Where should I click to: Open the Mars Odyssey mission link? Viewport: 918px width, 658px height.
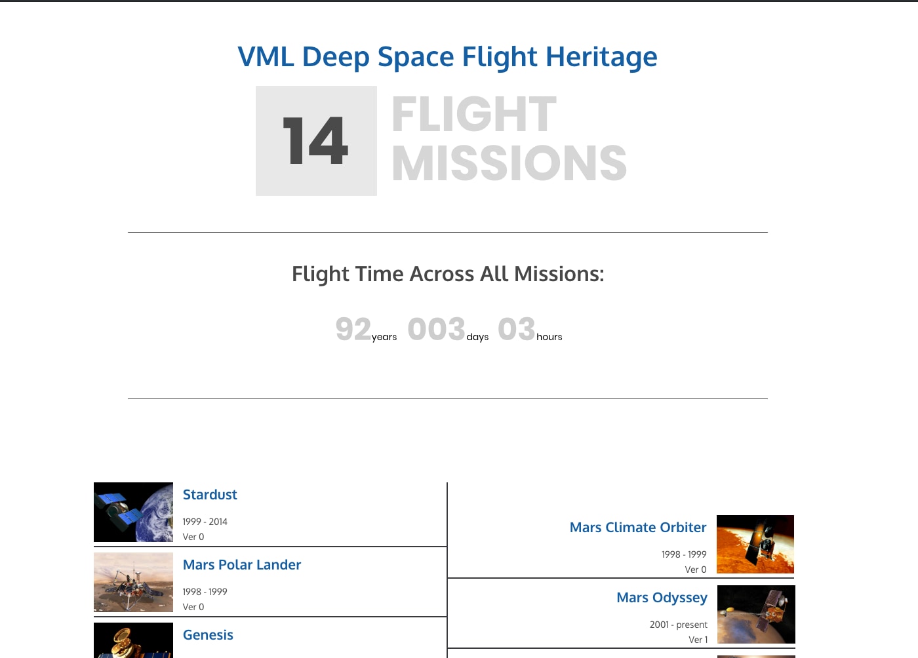click(662, 598)
